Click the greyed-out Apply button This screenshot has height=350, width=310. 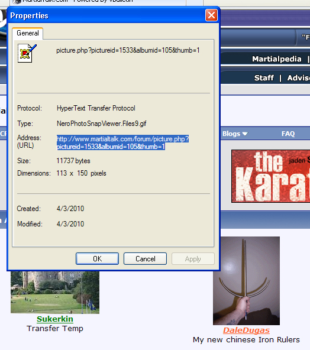(193, 259)
